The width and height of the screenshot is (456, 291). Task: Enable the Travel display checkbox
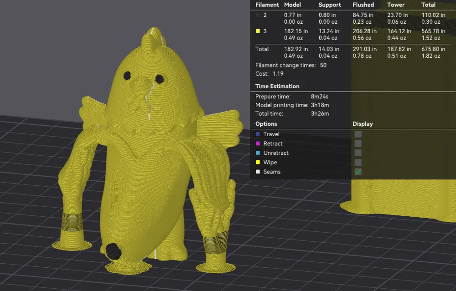[x=358, y=134]
